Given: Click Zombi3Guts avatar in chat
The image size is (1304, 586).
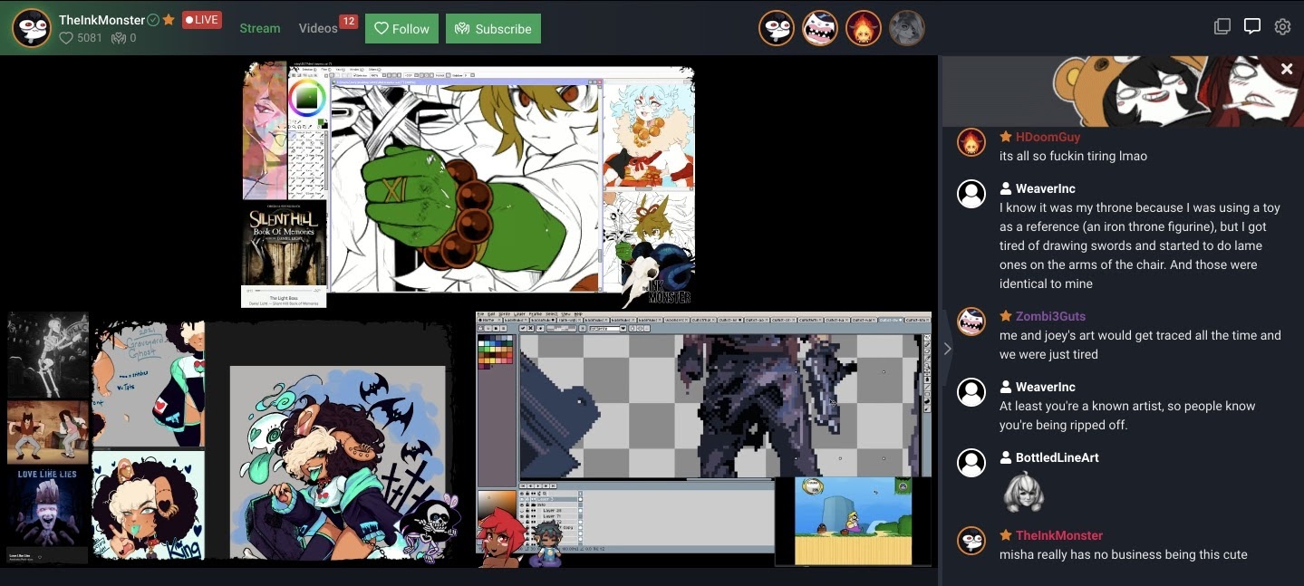Looking at the screenshot, I should (x=971, y=322).
